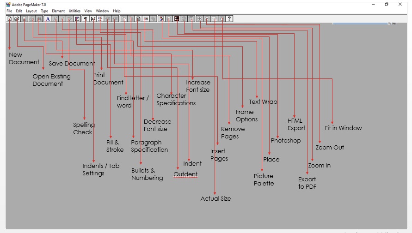This screenshot has width=412, height=233.
Task: Click the Insert Pages toolbar icon
Action: pos(124,19)
